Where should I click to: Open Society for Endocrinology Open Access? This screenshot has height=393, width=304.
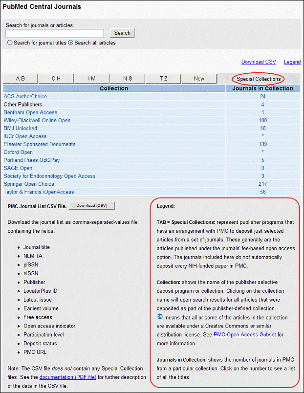pyautogui.click(x=49, y=176)
